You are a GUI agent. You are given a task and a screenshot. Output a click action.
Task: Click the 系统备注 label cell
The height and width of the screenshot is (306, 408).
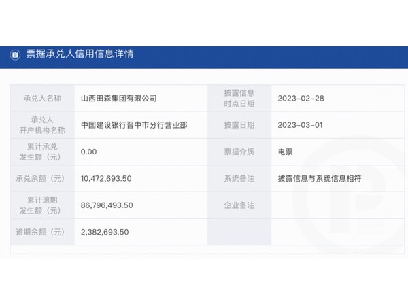(239, 178)
